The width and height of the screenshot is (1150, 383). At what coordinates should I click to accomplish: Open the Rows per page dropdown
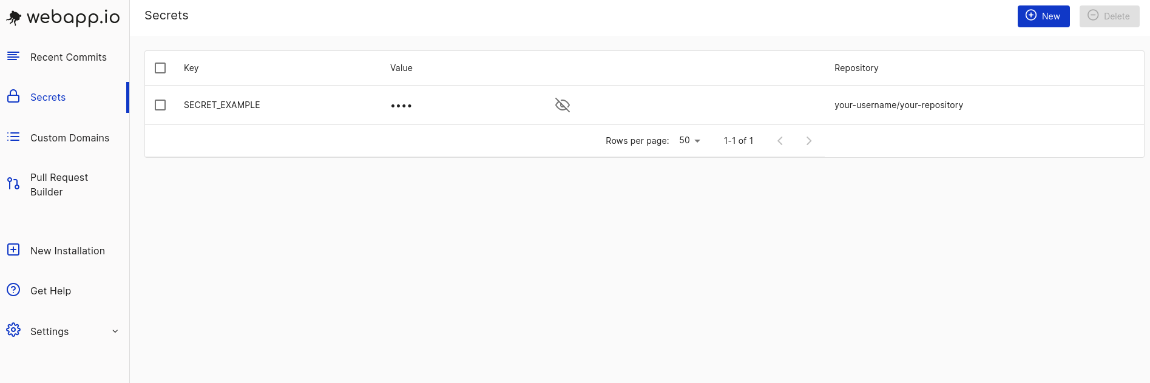point(689,140)
